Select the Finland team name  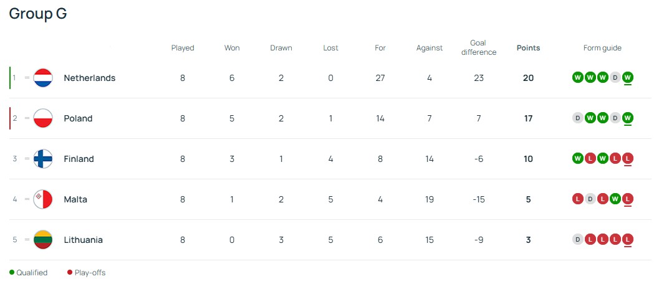79,159
